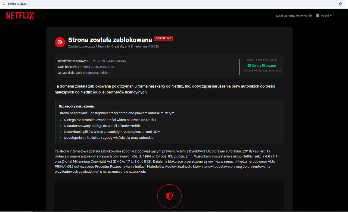Click the bullet Dystrybucja plików wideo z usuniętymi zabezpieczeniami DRM
Image resolution: width=348 pixels, height=212 pixels.
[x=112, y=132]
